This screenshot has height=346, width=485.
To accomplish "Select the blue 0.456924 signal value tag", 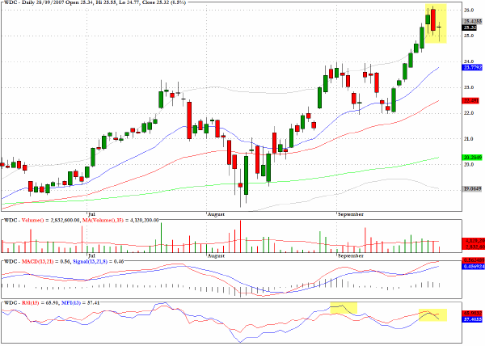I will tap(473, 266).
